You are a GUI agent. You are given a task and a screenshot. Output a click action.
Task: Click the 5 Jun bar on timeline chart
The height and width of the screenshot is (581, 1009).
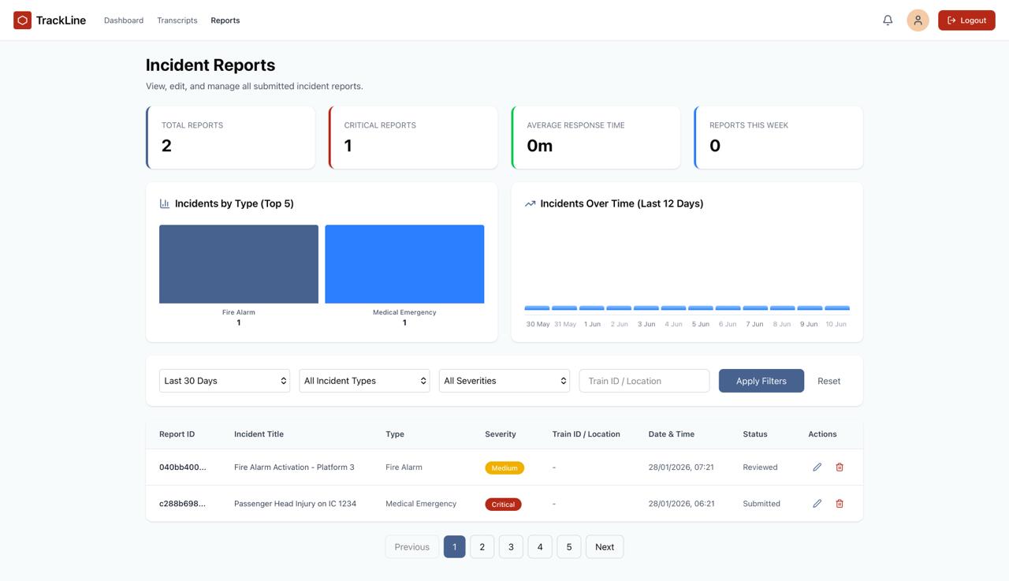pos(701,307)
